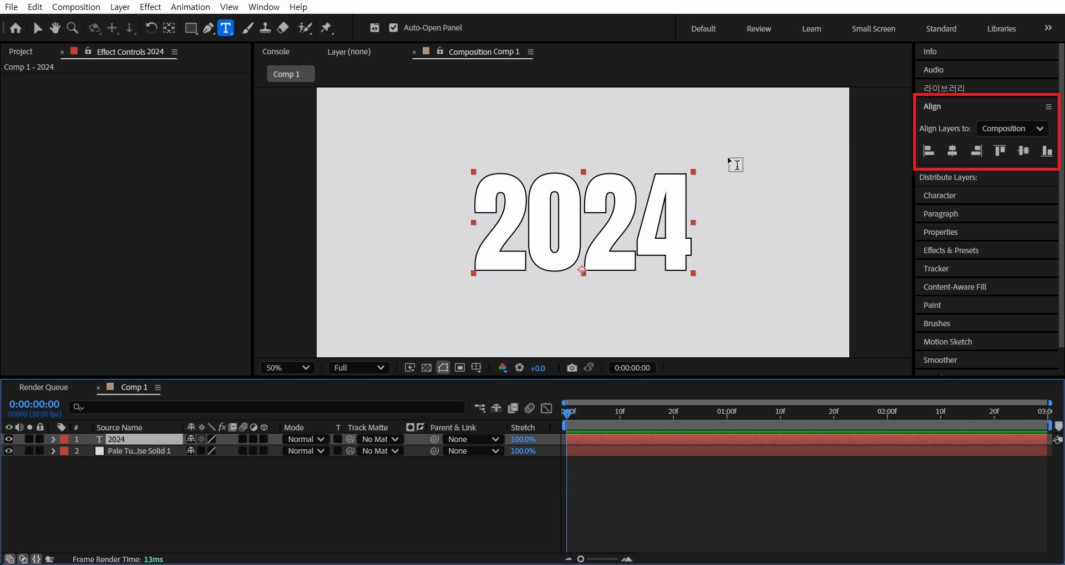Select the Rotation tool
Screen dimensions: 1065x565
pos(151,28)
